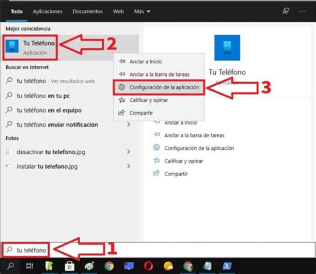Open Microsoft Store from the taskbar

pos(69,266)
